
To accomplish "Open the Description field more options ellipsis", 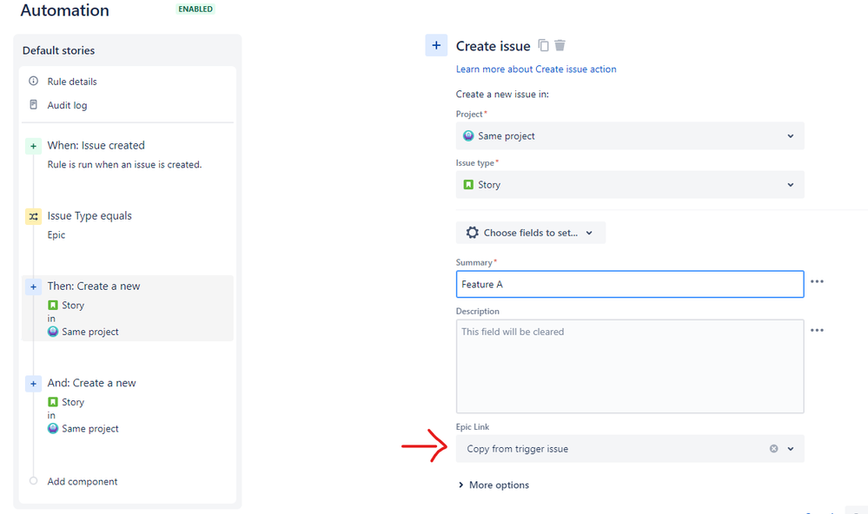I will [x=817, y=330].
